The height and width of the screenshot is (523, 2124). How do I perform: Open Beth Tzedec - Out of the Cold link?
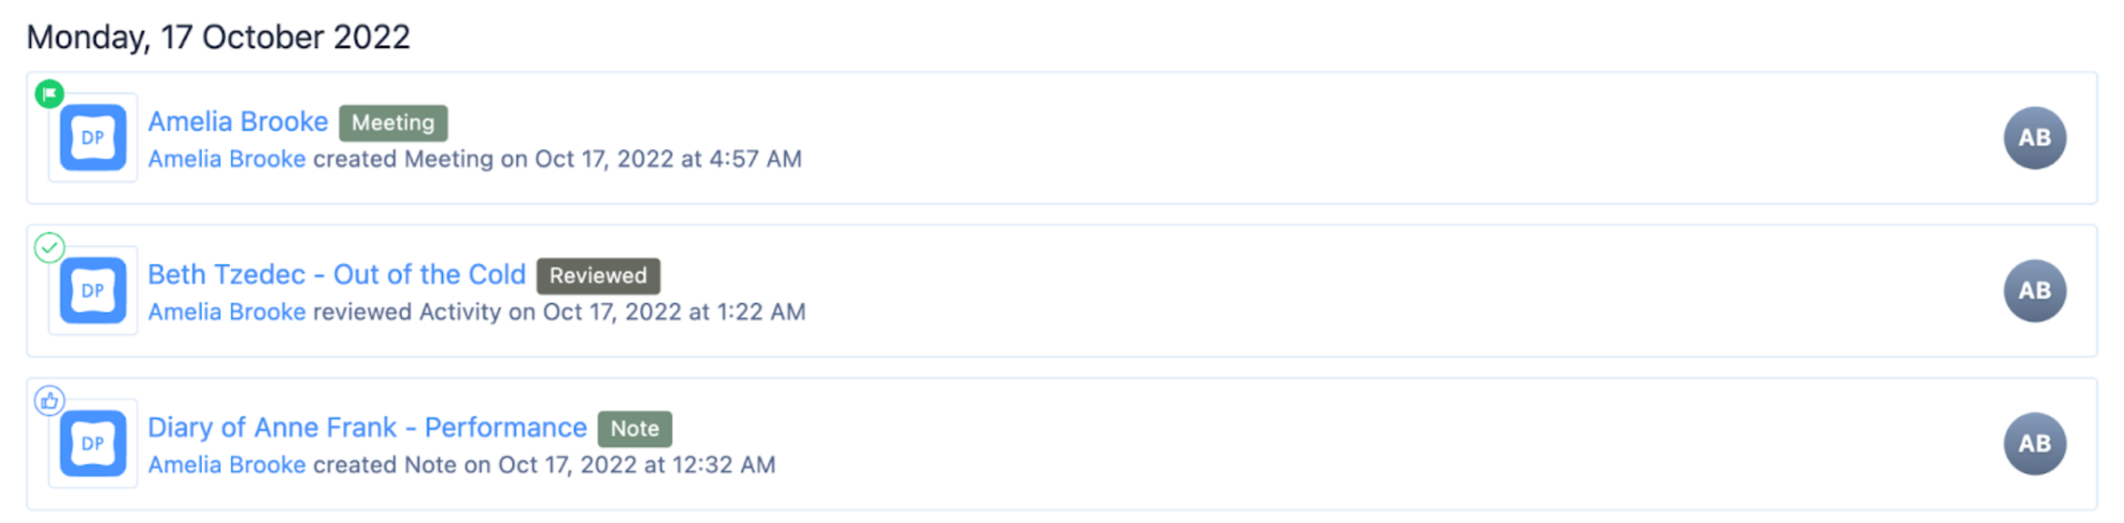click(336, 274)
